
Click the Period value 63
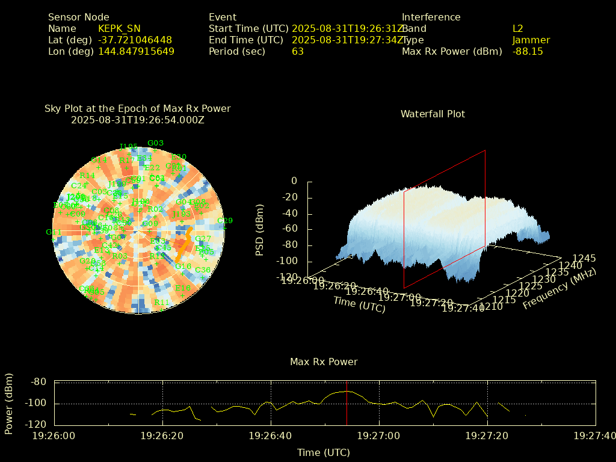[297, 52]
